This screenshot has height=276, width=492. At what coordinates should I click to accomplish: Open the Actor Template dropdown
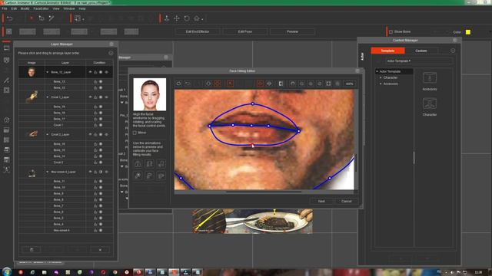pos(419,61)
